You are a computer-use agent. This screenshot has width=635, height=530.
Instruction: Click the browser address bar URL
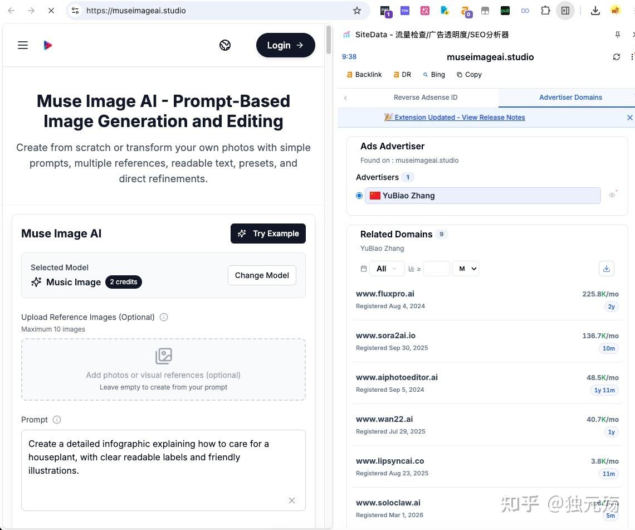136,11
